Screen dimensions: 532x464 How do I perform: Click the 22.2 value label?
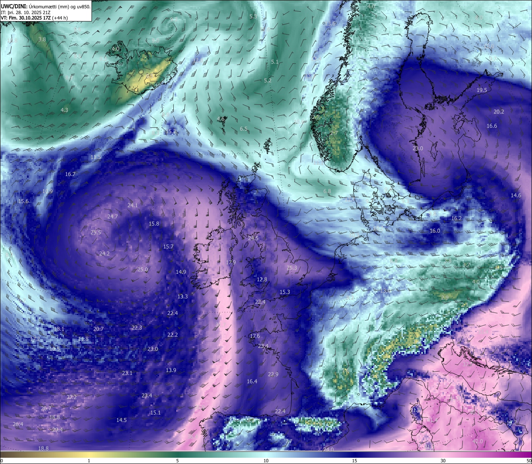tap(172, 335)
